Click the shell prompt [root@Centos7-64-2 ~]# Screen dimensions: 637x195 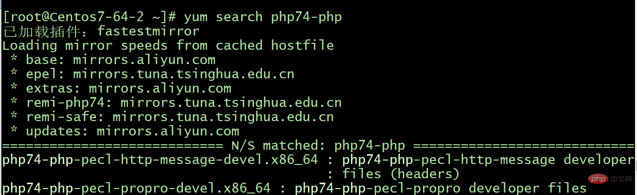coord(89,17)
